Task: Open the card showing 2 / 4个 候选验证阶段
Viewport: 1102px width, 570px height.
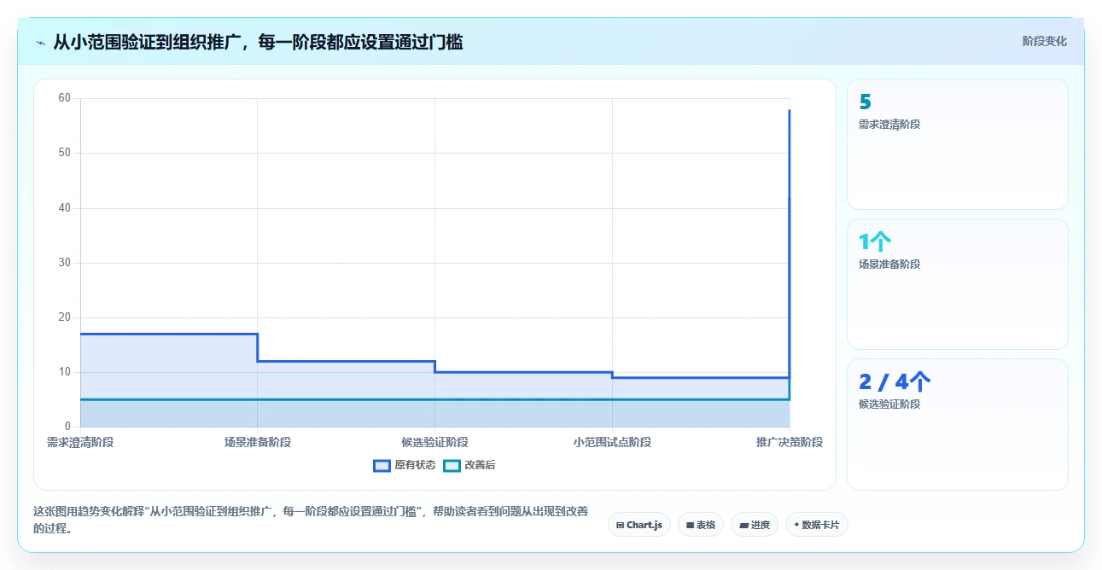Action: 957,424
